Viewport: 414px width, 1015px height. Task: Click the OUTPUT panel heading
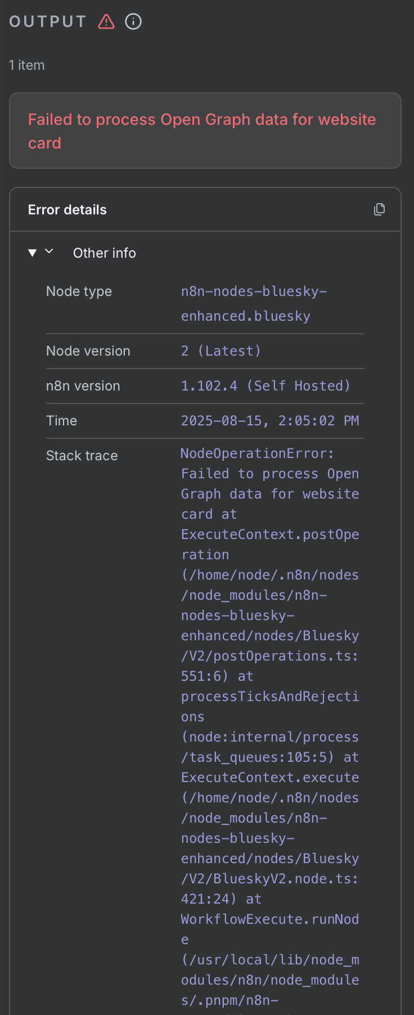tap(48, 21)
